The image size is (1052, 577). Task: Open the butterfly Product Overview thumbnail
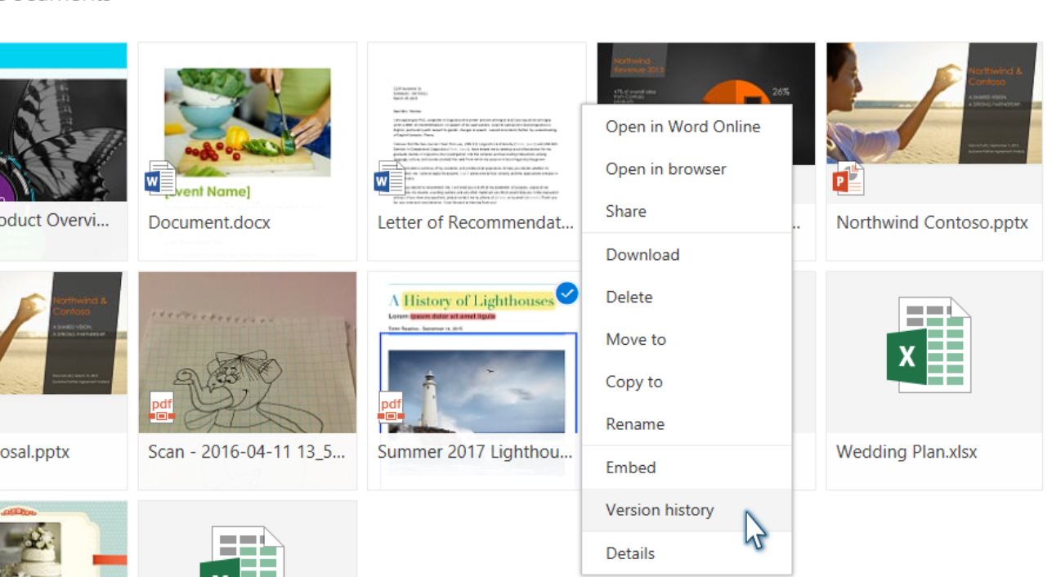63,122
